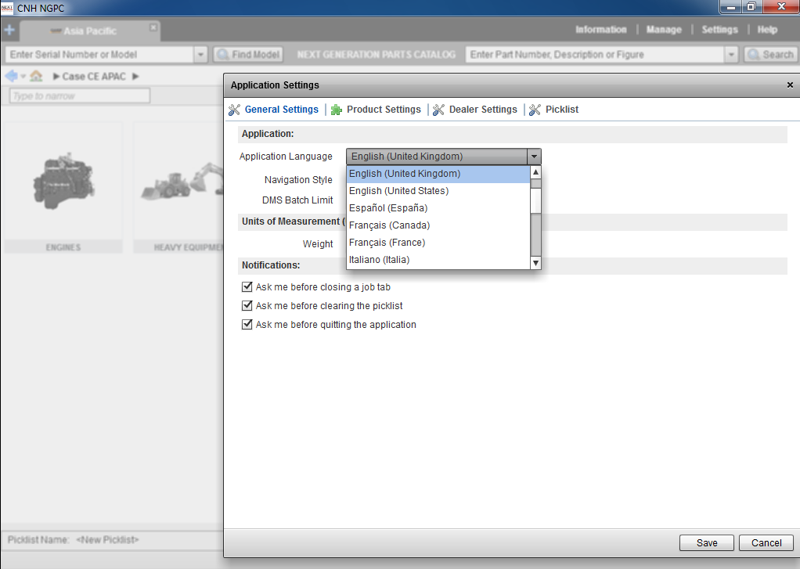Expand the serial number or model dropdown
Viewport: 800px width, 569px height.
tap(200, 55)
